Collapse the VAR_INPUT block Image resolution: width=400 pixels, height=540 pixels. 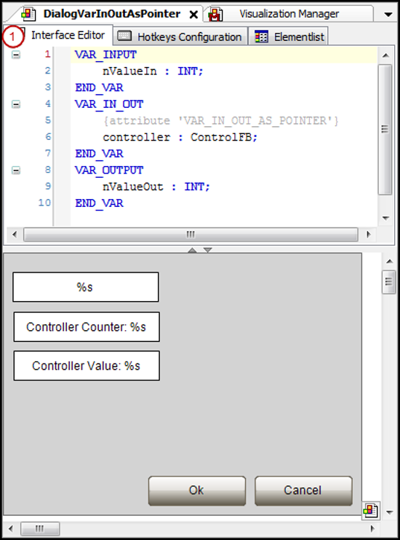[16, 55]
